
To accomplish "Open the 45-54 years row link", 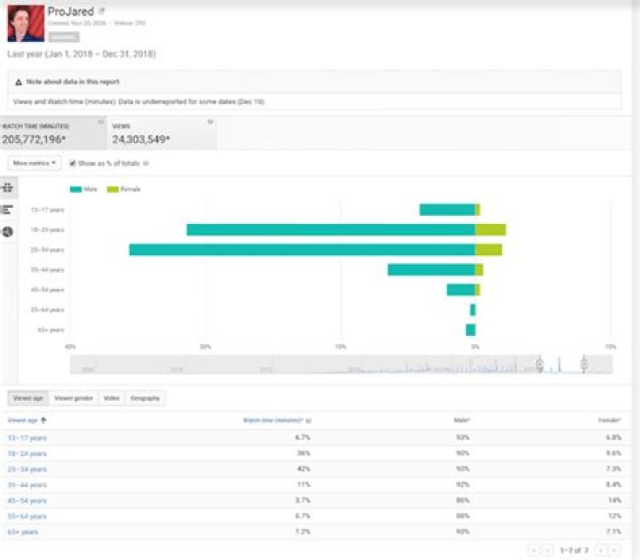I will [27, 500].
